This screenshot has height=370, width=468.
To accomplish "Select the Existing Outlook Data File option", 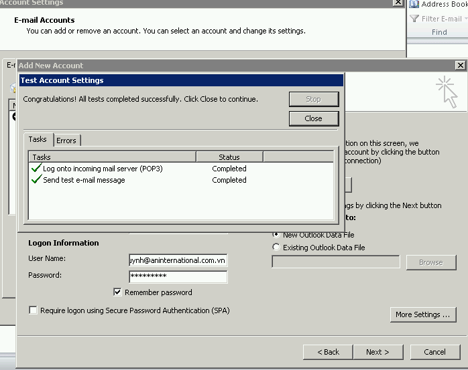I will coord(276,248).
